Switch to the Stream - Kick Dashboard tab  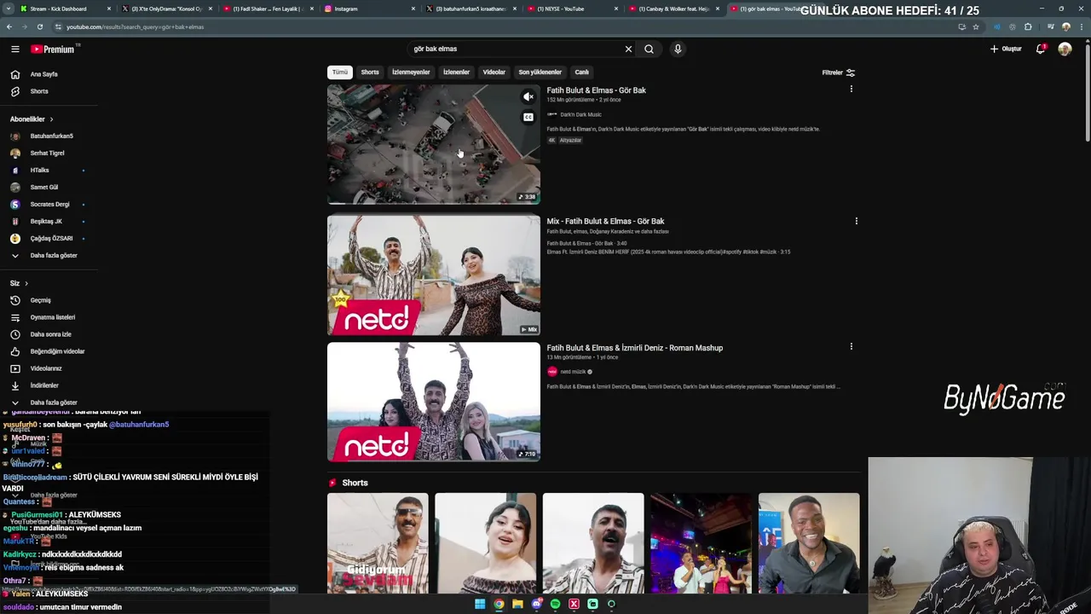coord(64,9)
